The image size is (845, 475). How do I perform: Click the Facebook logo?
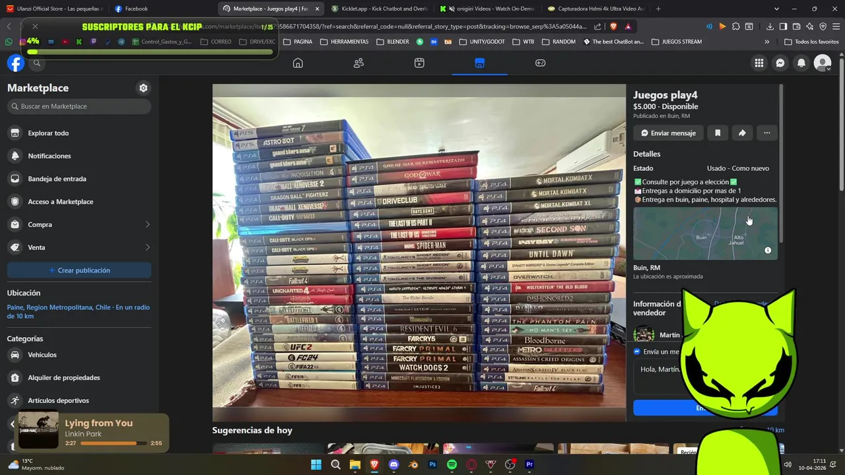(16, 63)
